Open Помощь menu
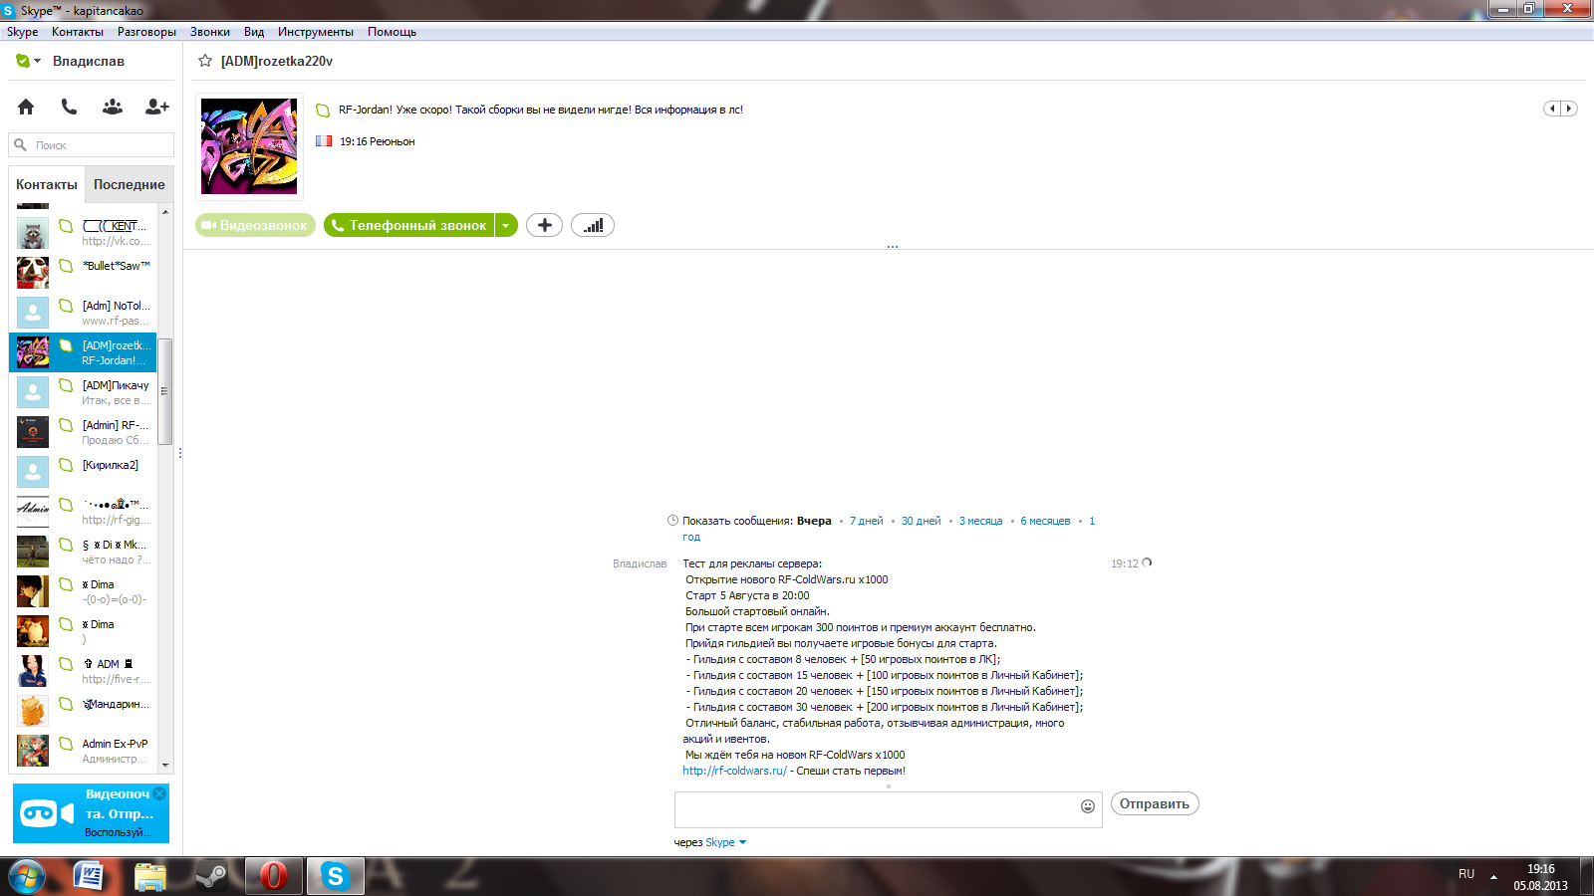Viewport: 1594px width, 896px height. tap(392, 32)
